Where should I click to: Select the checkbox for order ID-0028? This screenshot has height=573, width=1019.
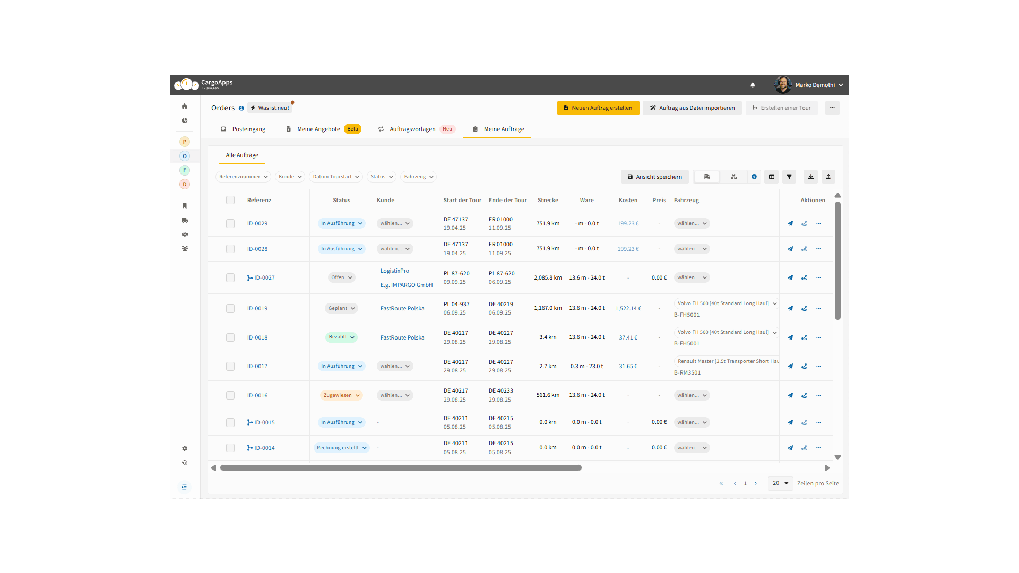pos(230,249)
